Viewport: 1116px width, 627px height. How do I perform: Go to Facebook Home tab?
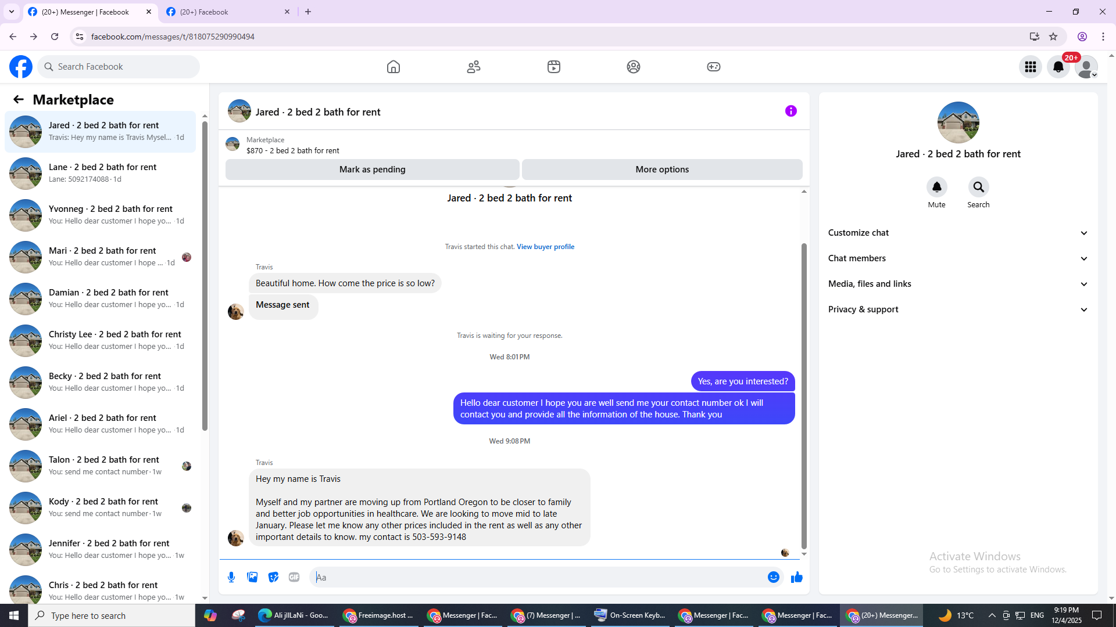point(394,67)
